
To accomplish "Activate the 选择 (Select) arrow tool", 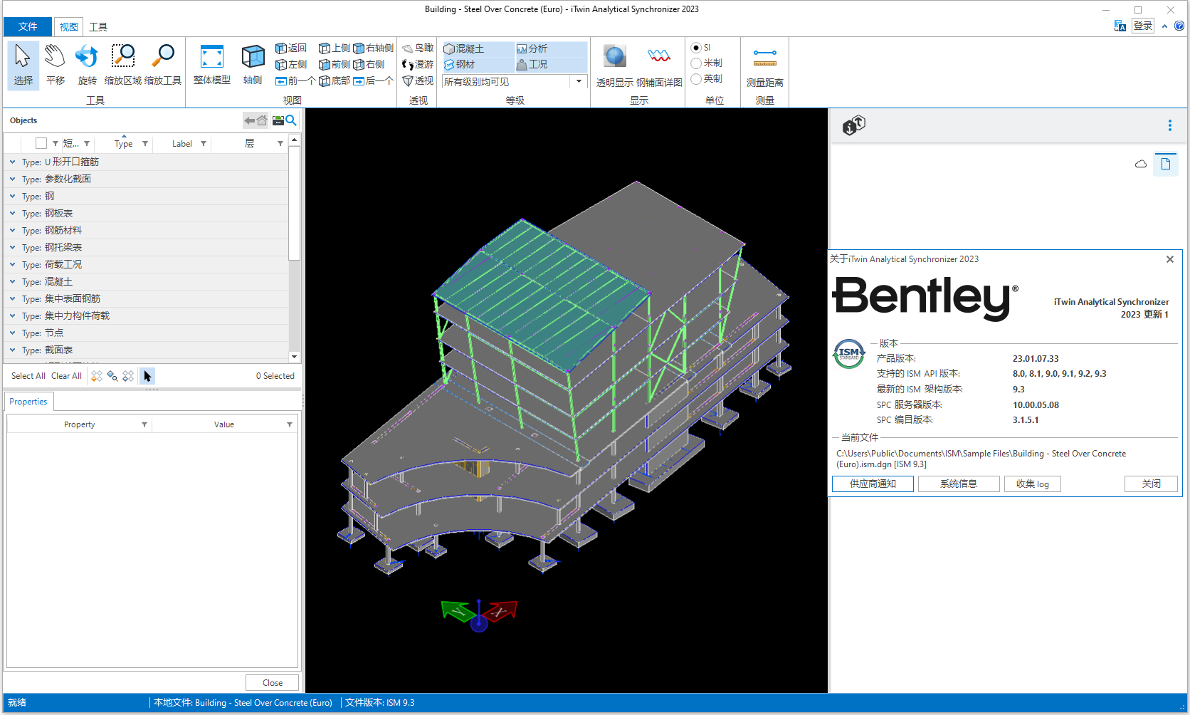I will pos(23,64).
